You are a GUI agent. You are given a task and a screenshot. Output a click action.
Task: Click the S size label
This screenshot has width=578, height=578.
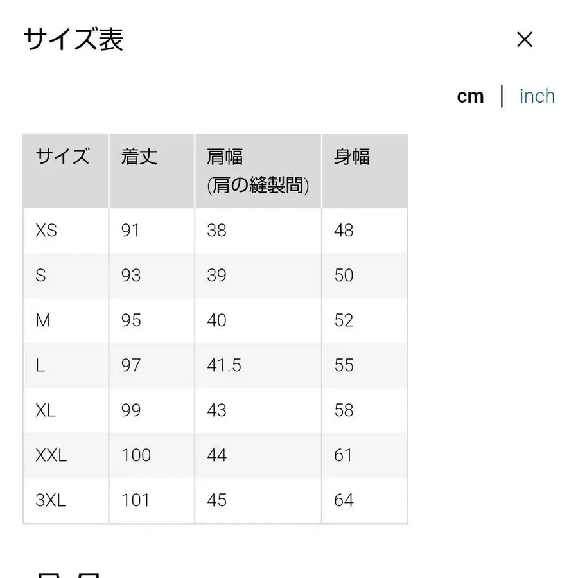(40, 276)
